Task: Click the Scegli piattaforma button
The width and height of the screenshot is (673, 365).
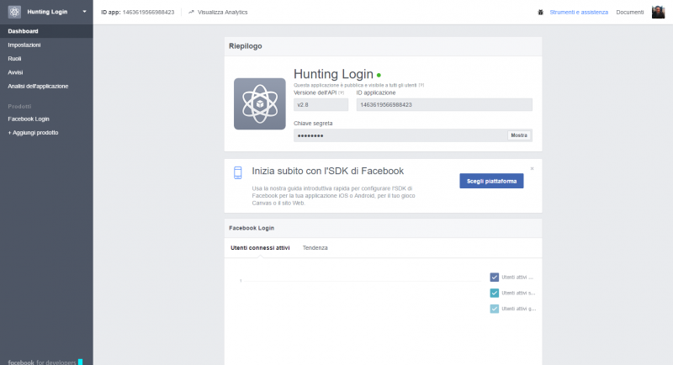Action: click(x=491, y=181)
